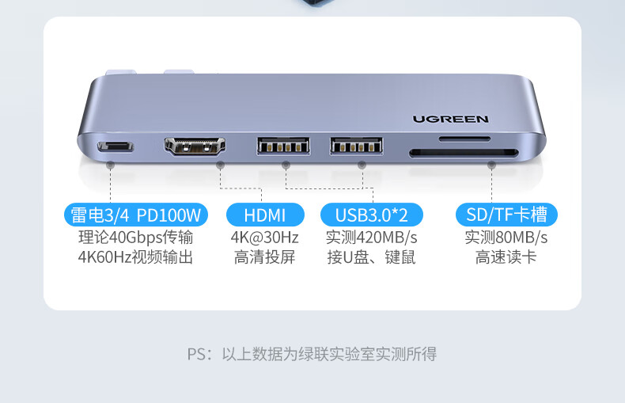This screenshot has height=403, width=625.
Task: Select the USB3.0*2 blue label
Action: pos(372,215)
